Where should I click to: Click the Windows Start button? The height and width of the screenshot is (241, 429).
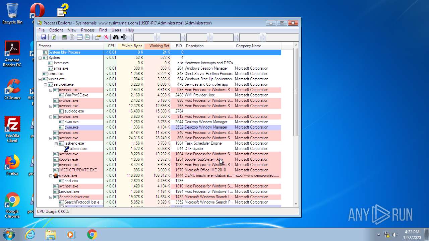tap(9, 234)
